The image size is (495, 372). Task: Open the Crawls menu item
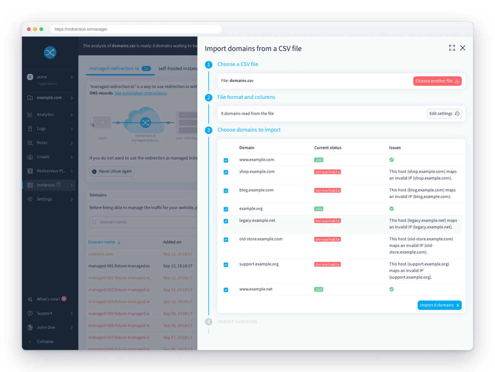(50, 157)
